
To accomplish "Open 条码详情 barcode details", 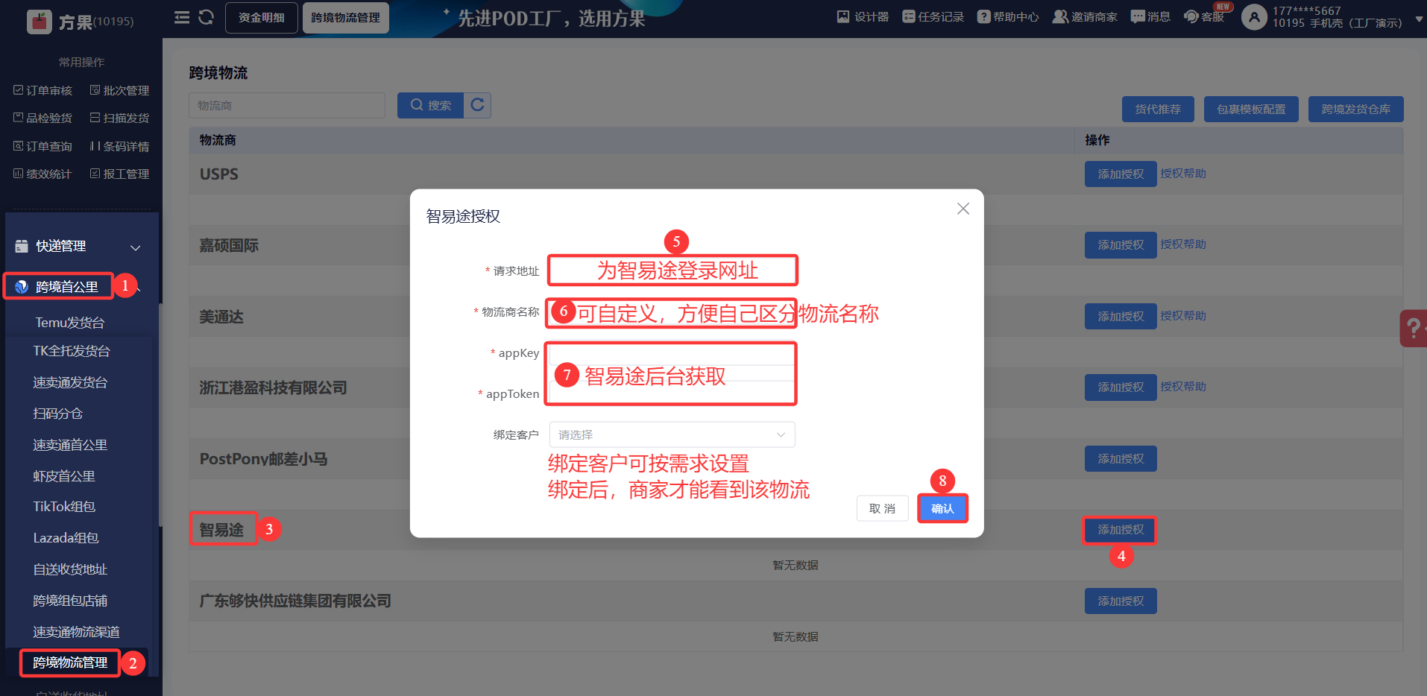I will [120, 146].
